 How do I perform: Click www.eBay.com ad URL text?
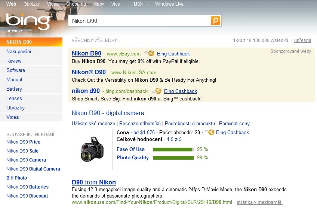coord(123,54)
